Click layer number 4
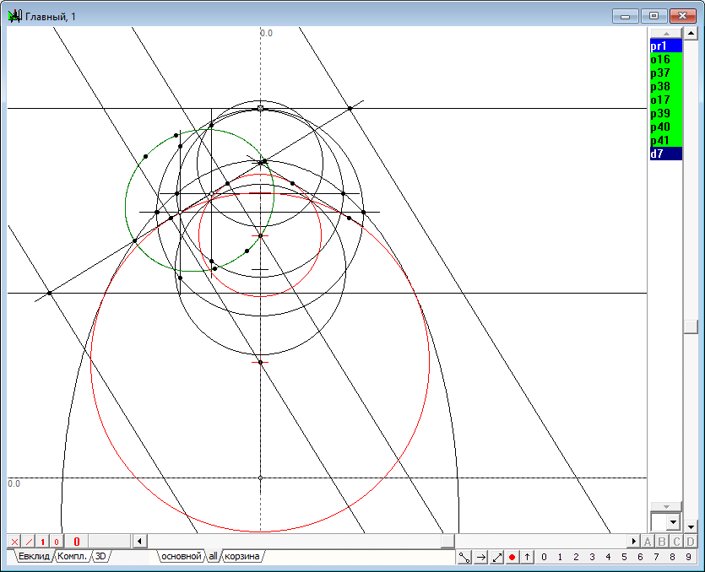This screenshot has height=572, width=705. click(609, 557)
